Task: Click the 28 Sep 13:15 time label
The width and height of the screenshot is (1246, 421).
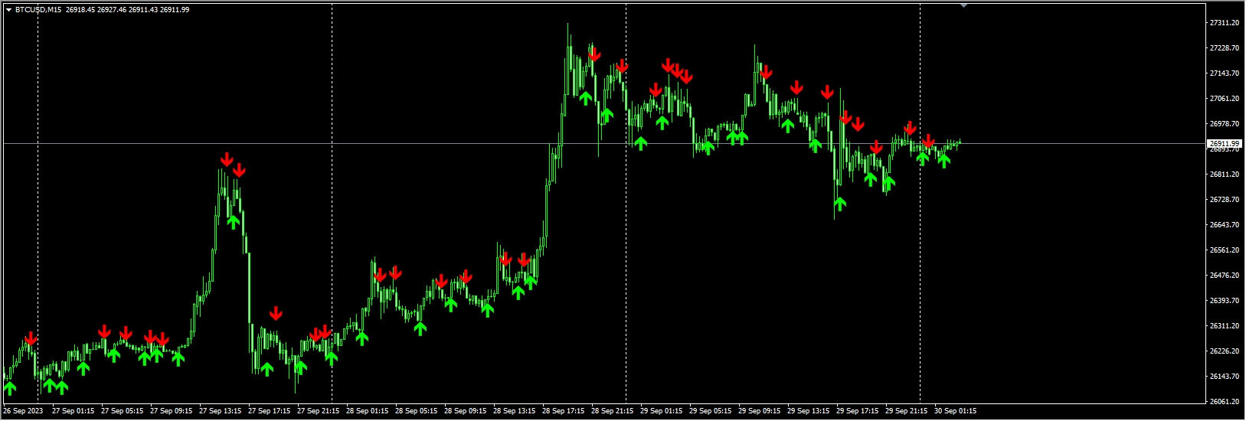Action: point(515,411)
